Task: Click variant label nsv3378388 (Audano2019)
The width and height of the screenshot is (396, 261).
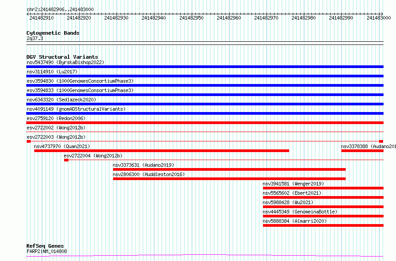Action: tap(368, 146)
